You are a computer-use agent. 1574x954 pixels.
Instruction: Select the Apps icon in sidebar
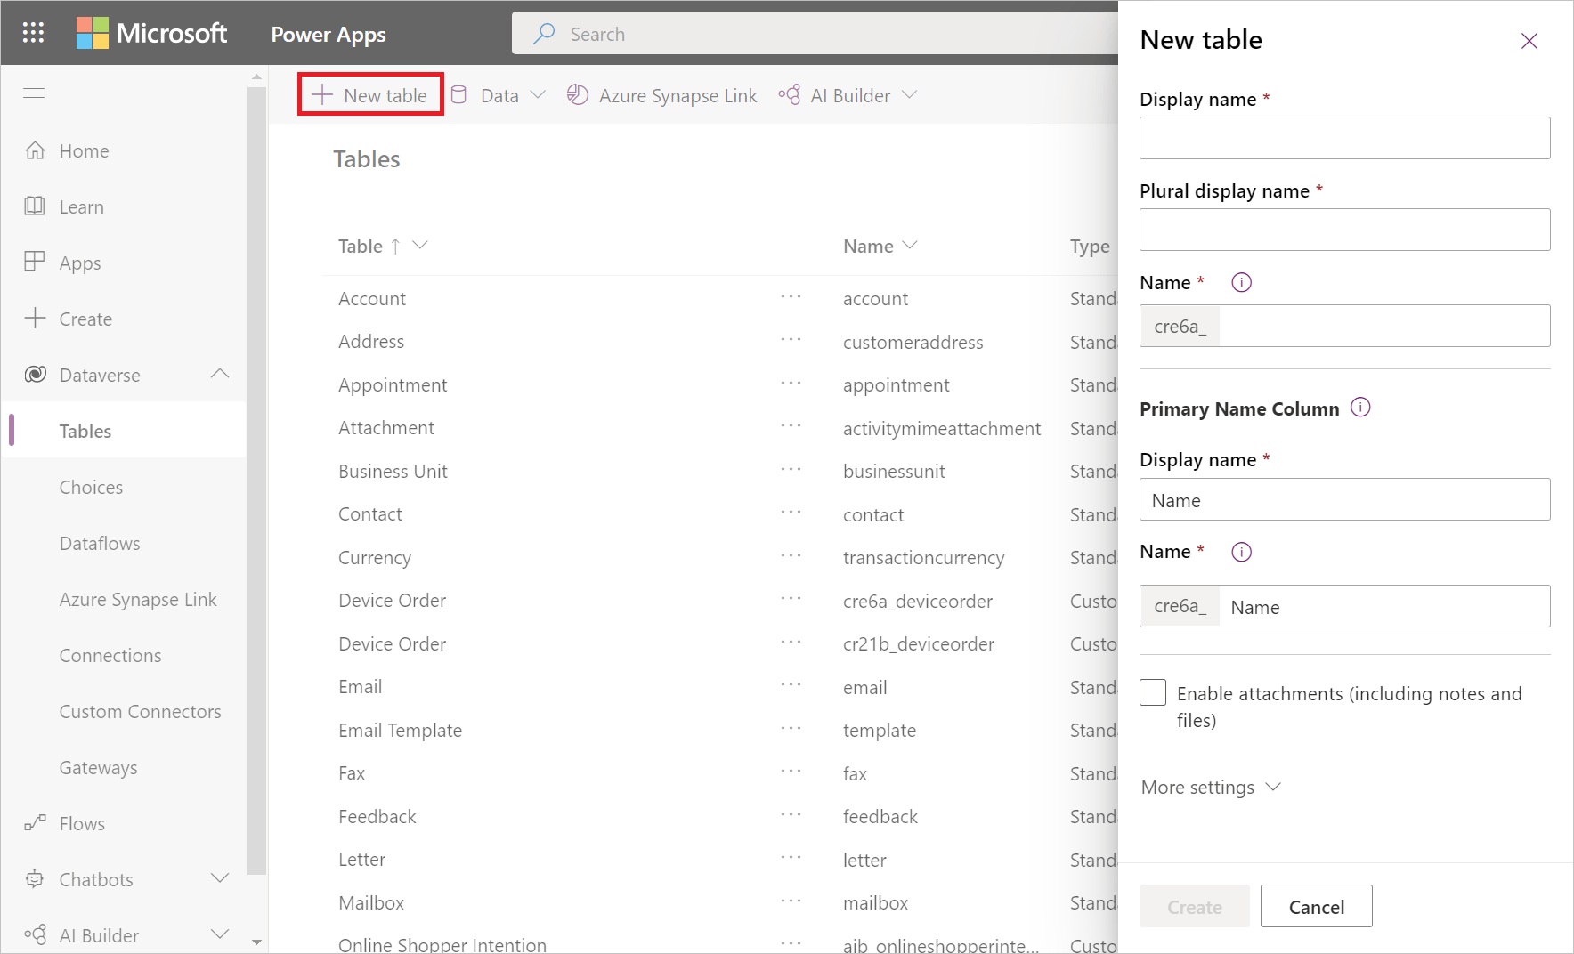pos(36,262)
